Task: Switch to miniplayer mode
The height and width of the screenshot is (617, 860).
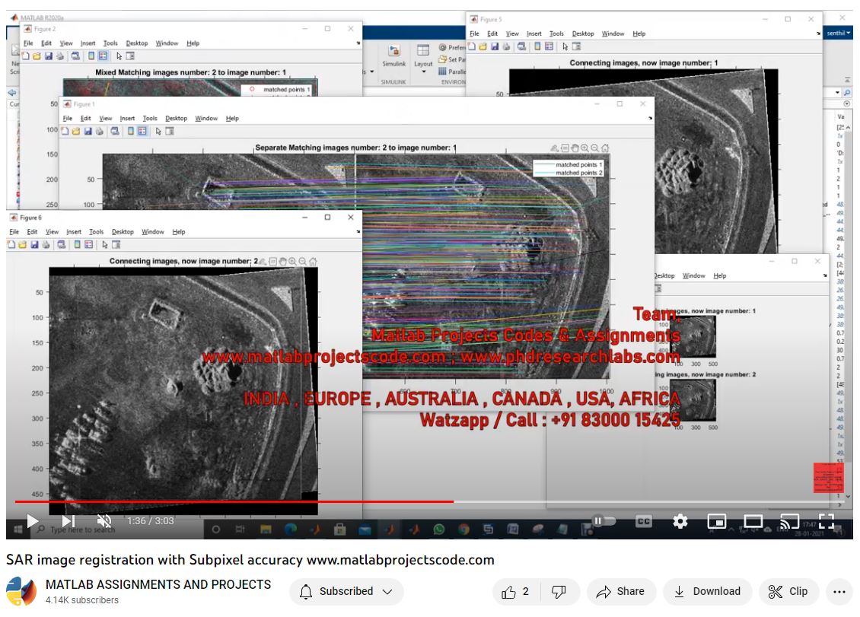Action: tap(716, 521)
